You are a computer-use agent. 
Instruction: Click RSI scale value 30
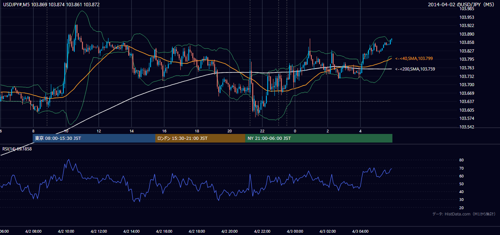point(461,200)
